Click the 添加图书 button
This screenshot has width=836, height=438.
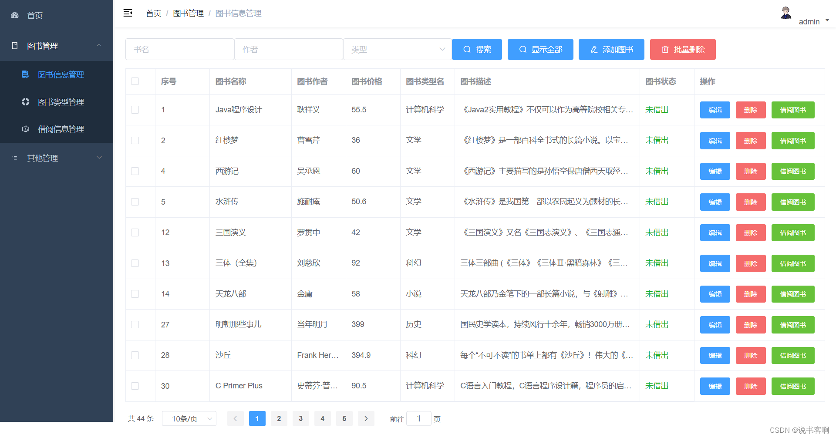[x=611, y=49]
